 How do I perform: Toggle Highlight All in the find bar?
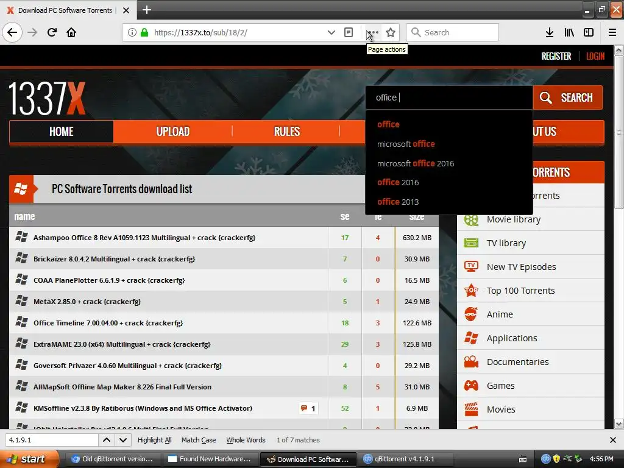[x=154, y=440]
